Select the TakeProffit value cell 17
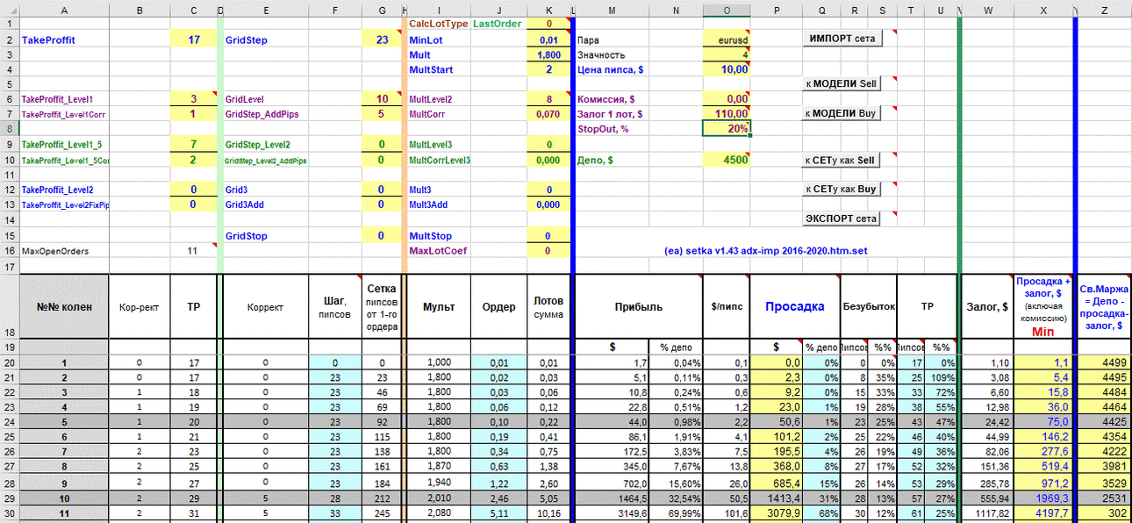1132x523 pixels. [193, 40]
